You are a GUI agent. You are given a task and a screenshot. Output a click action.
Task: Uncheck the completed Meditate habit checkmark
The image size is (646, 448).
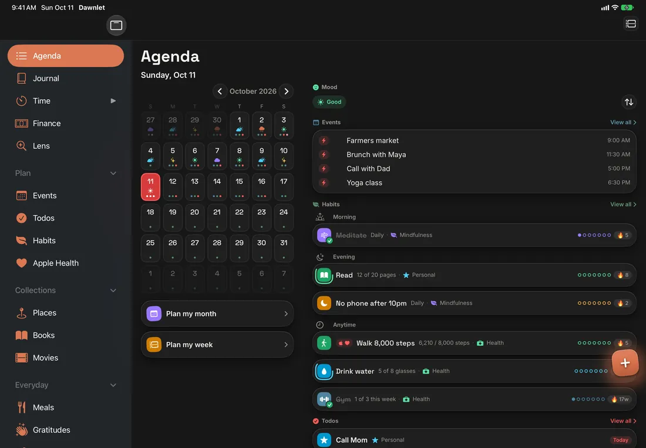pyautogui.click(x=329, y=240)
